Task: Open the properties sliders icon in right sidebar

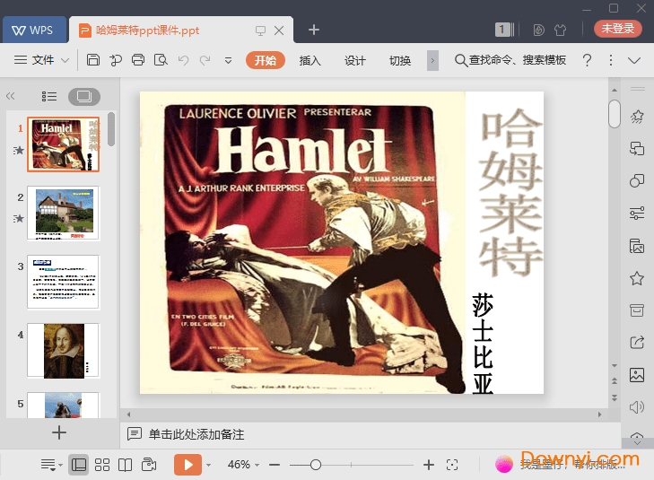Action: 637,214
